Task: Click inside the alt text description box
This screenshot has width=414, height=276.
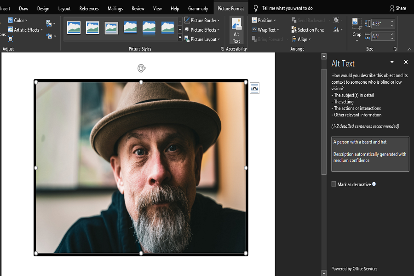Action: (369, 154)
